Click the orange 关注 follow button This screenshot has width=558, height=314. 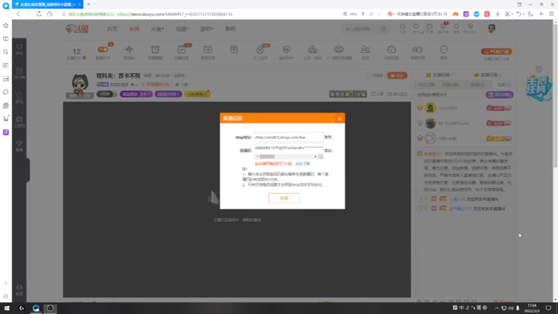pyautogui.click(x=397, y=75)
